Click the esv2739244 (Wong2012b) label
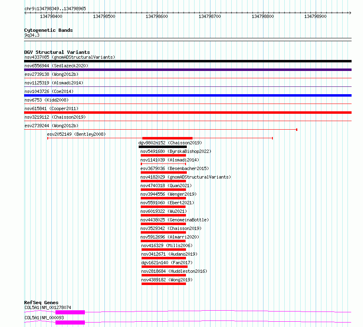363x327 pixels. [51, 126]
